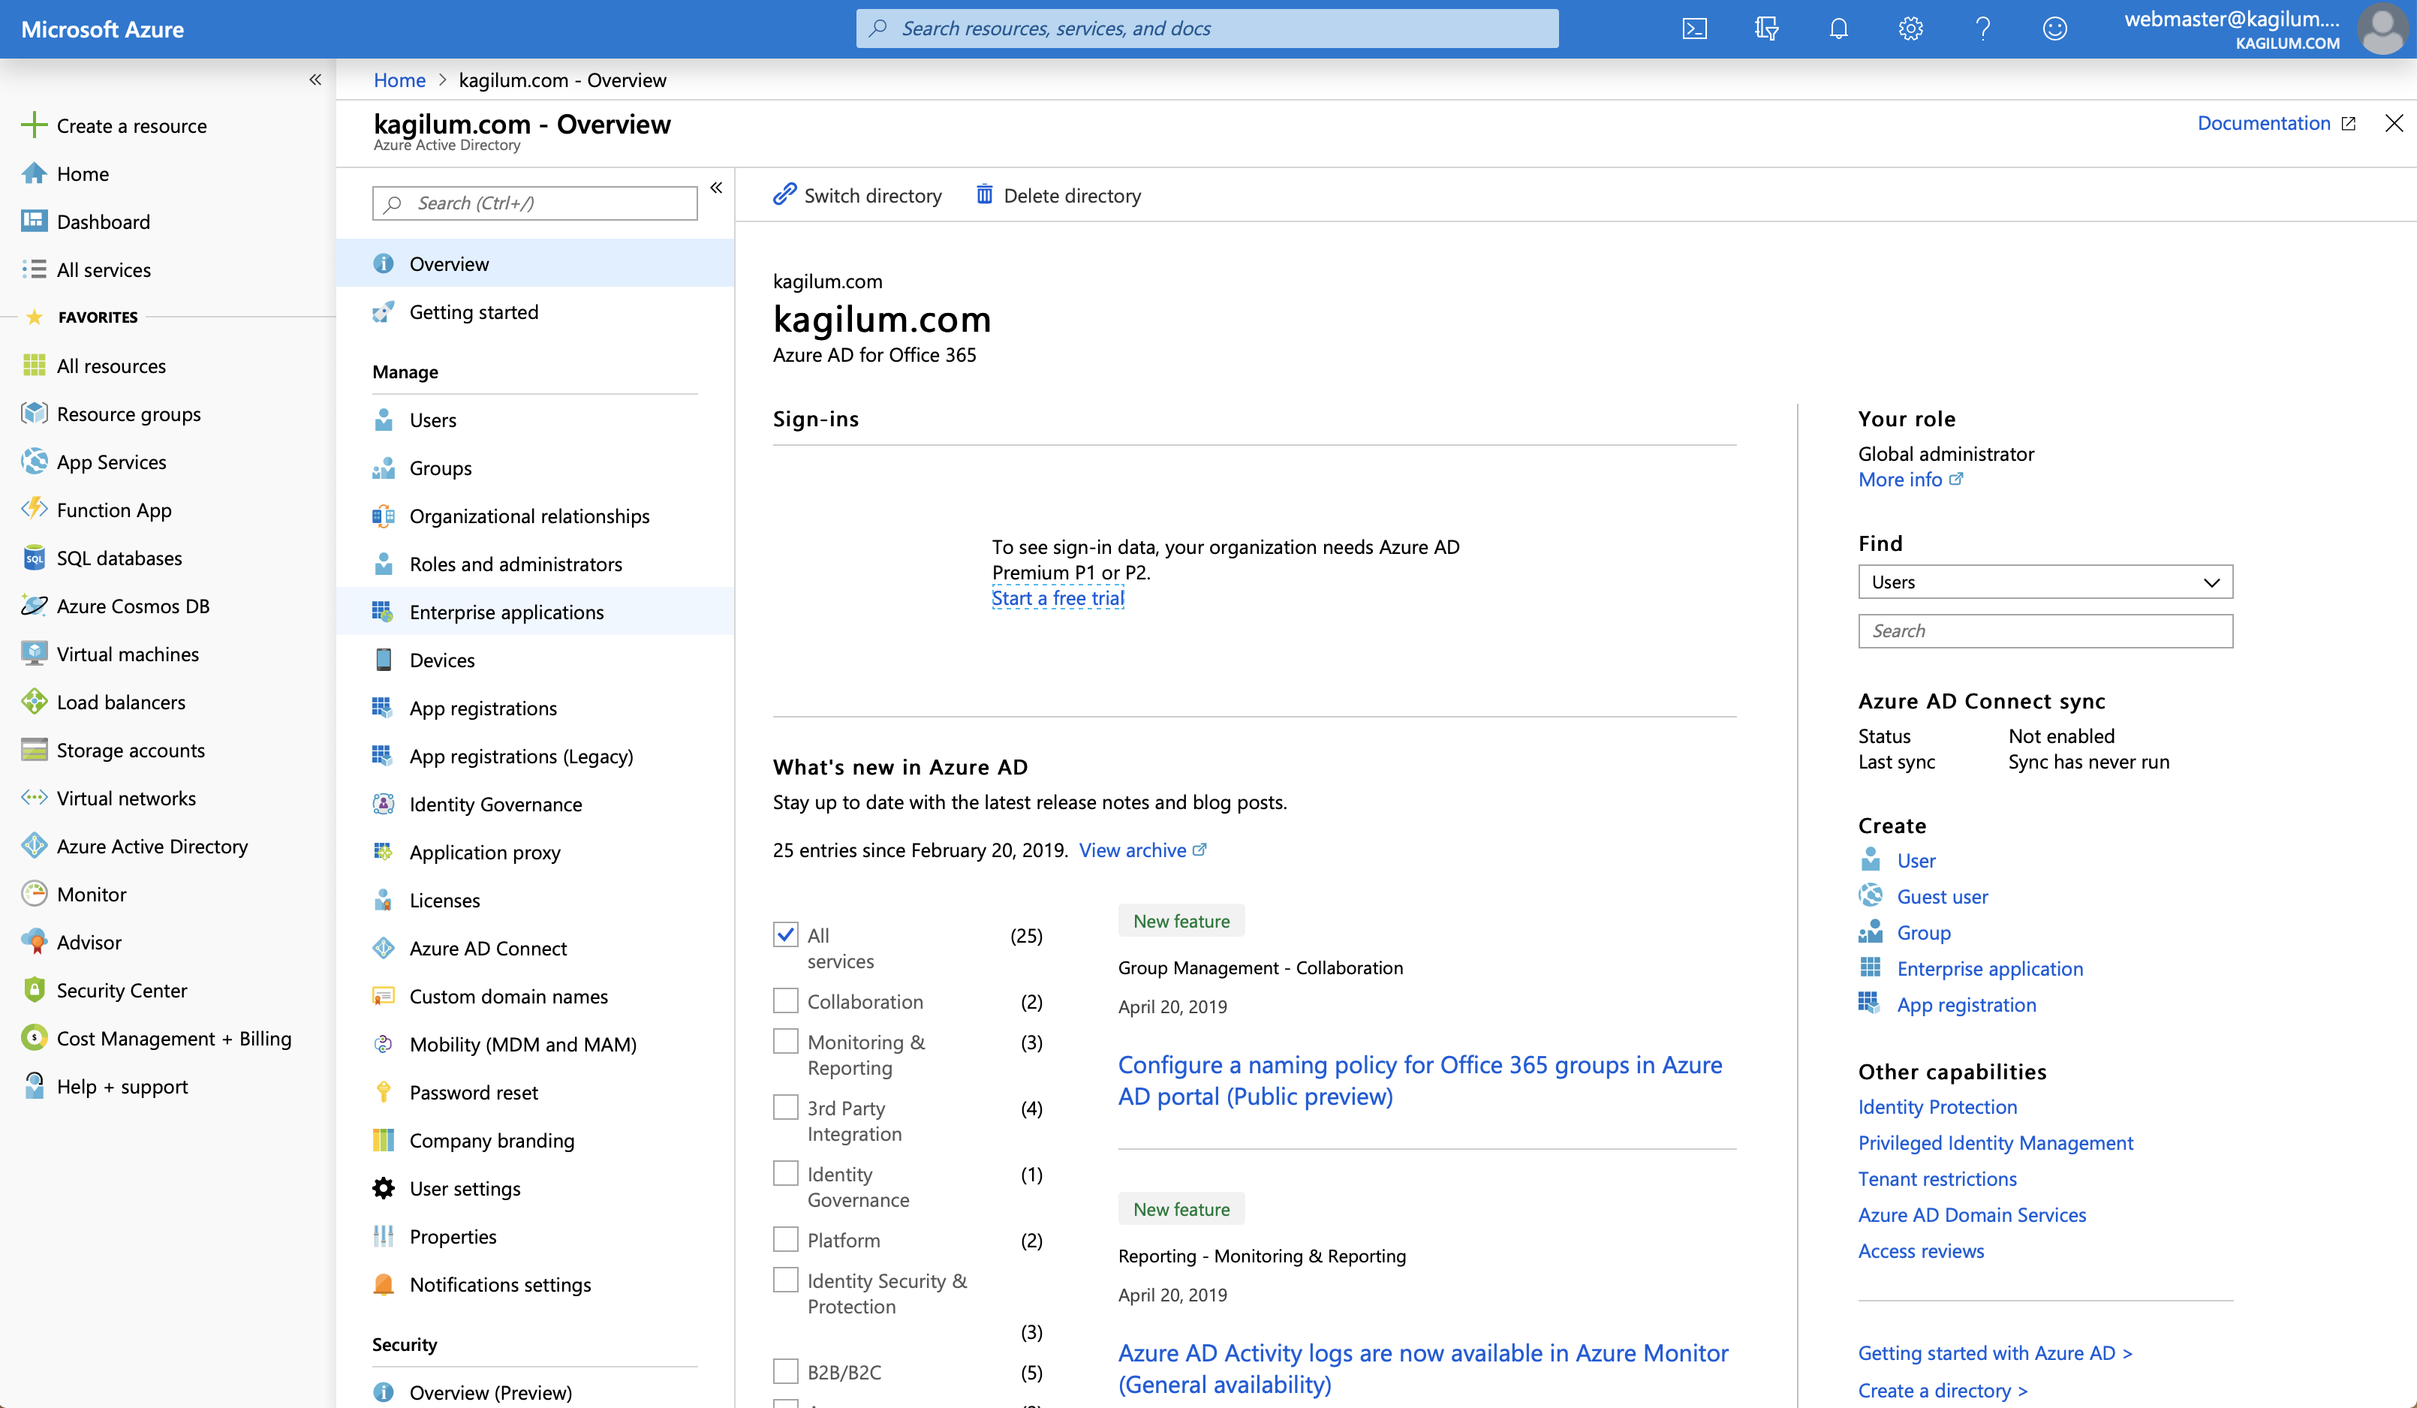
Task: Open the Find Users dropdown
Action: point(2045,581)
